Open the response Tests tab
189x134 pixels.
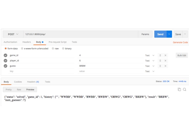point(48,82)
